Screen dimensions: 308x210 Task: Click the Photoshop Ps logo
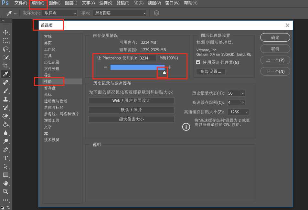(x=5, y=3)
